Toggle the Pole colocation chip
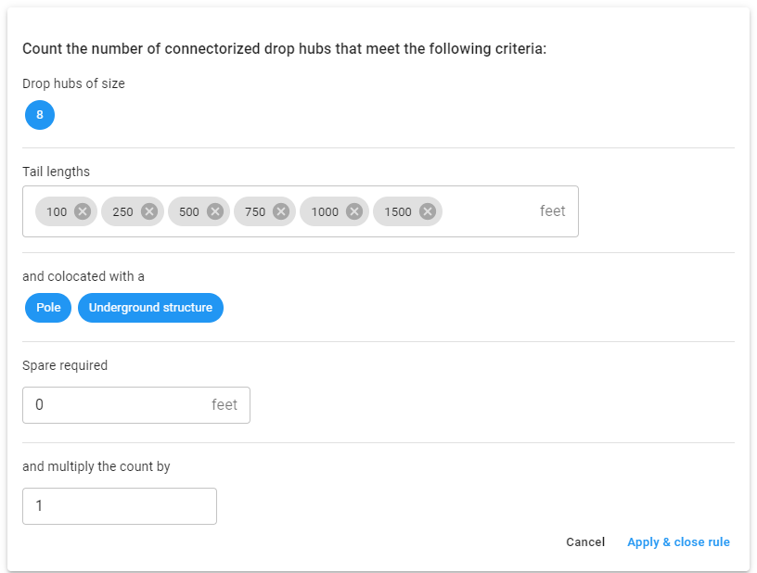Screen dimensions: 757x573 click(48, 308)
